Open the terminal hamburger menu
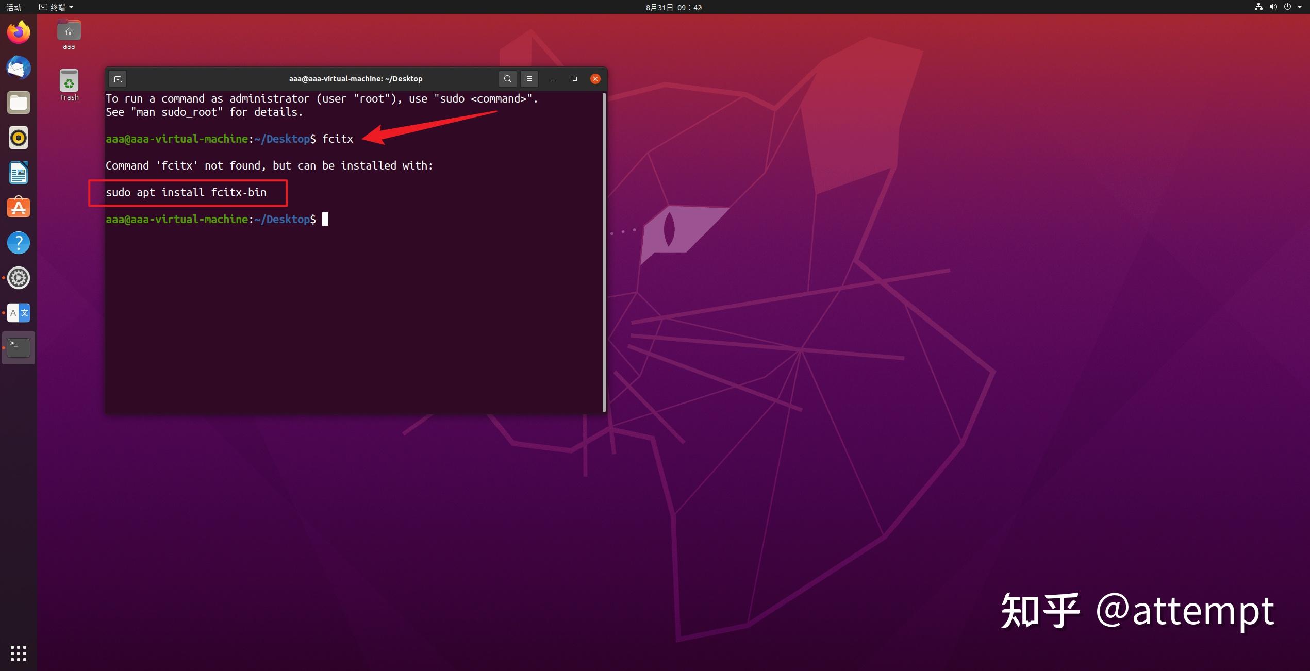The image size is (1310, 671). pyautogui.click(x=529, y=78)
